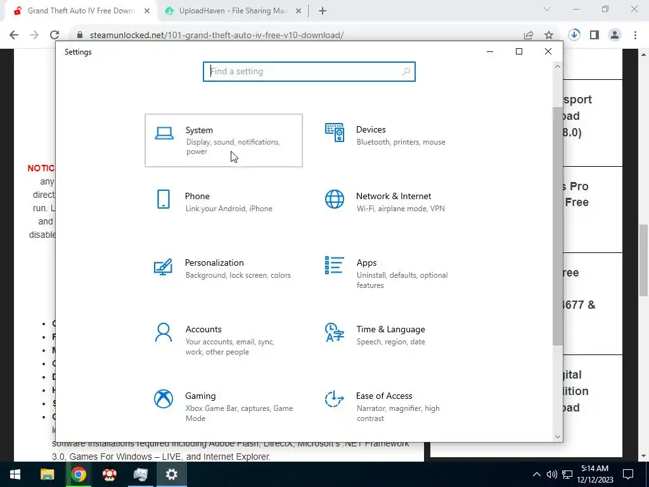Viewport: 649px width, 487px height.
Task: Click "Wi-Fi, airplane mode, VPN" text
Action: (401, 209)
